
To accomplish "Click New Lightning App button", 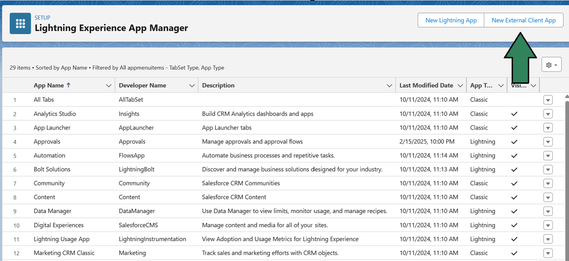I will pyautogui.click(x=451, y=20).
